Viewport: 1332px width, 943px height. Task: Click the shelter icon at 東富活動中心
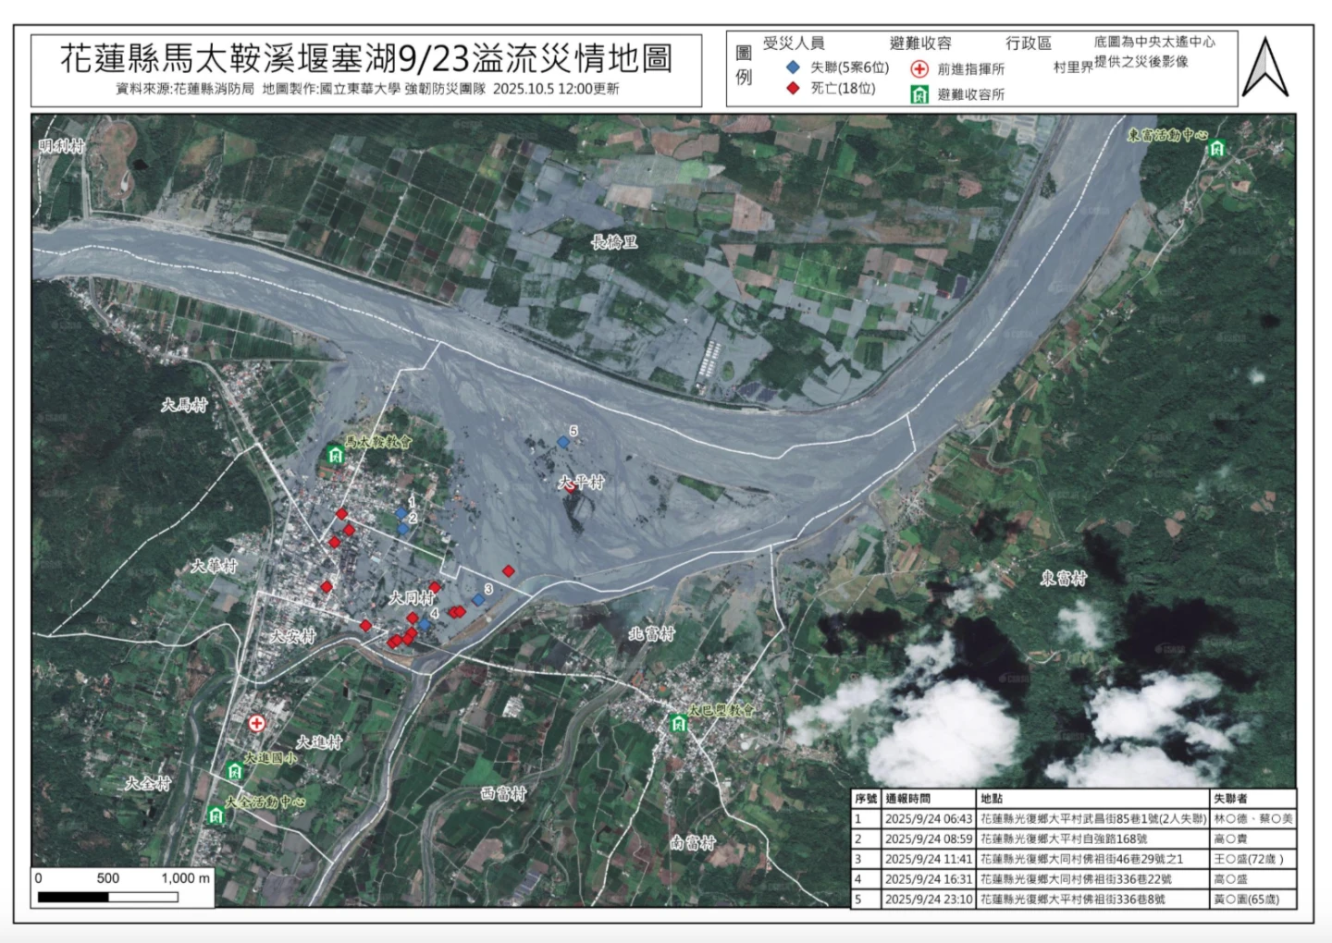click(x=1217, y=149)
